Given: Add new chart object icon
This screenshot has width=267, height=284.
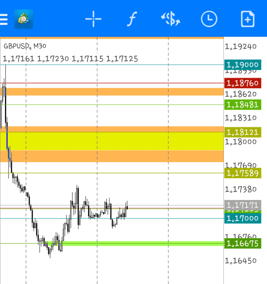Looking at the screenshot, I should pos(247,19).
